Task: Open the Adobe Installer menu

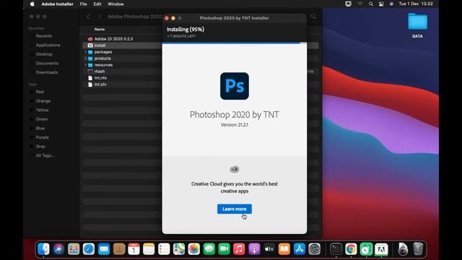Action: coord(58,4)
